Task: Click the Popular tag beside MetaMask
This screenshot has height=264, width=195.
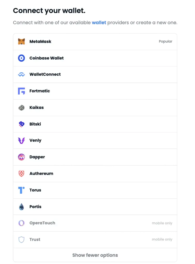Action: pos(165,42)
